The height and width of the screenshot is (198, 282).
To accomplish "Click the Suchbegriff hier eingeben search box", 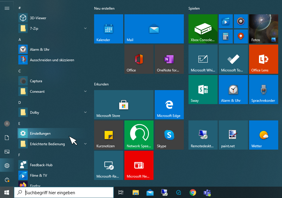I will (x=64, y=192).
